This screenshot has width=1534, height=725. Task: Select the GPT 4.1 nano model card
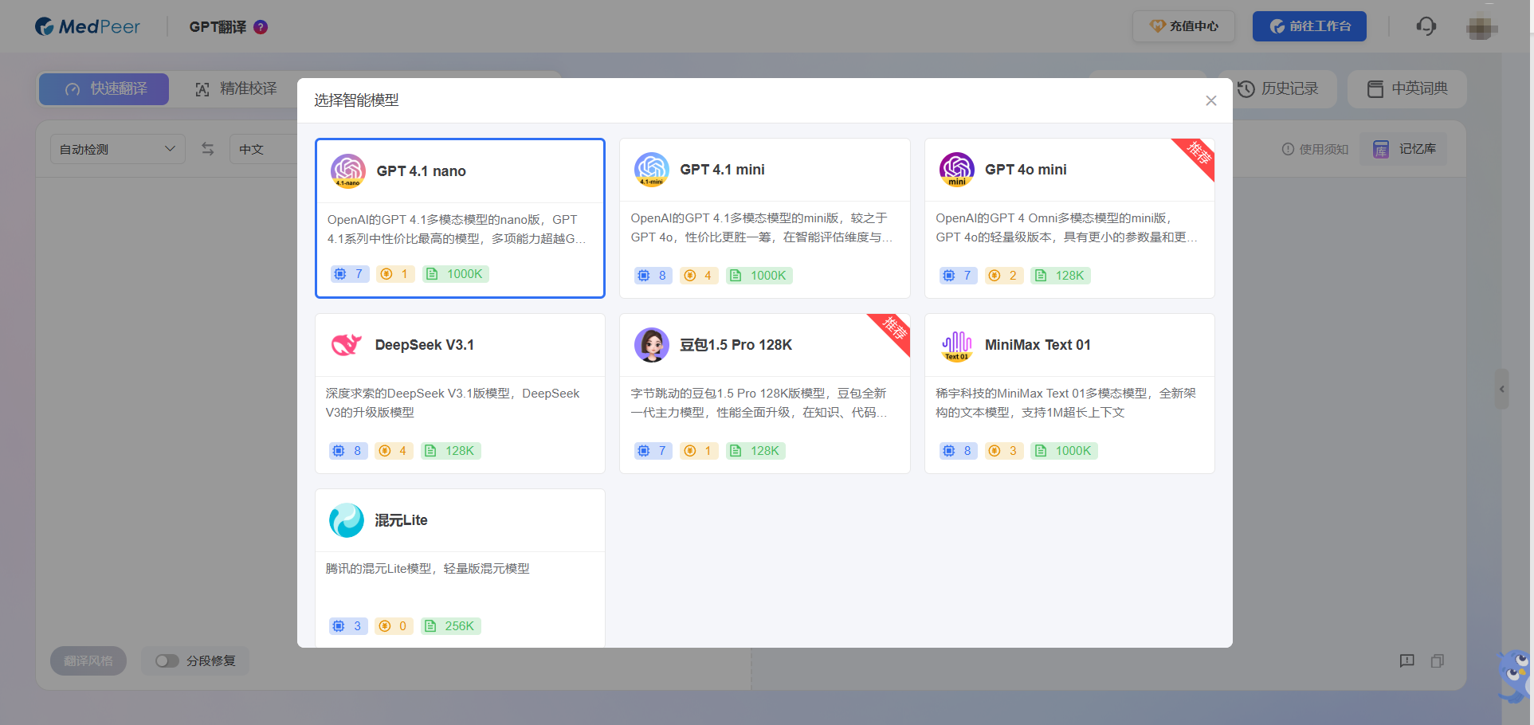[x=460, y=218]
